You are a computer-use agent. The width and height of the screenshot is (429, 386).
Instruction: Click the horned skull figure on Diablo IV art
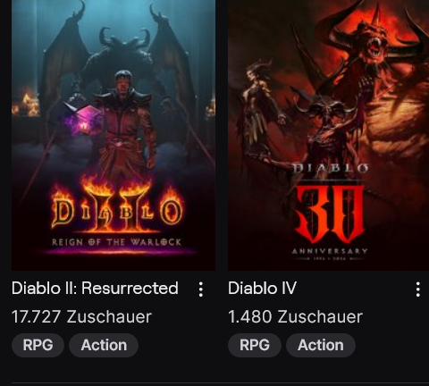click(x=329, y=125)
